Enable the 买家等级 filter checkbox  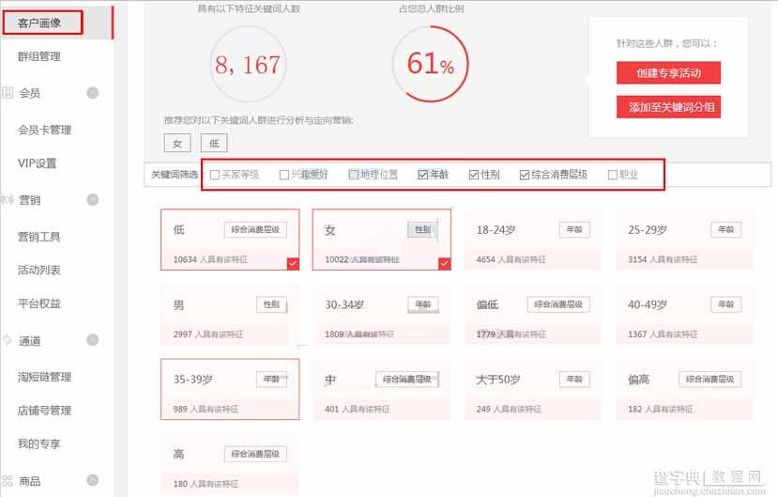tap(215, 175)
